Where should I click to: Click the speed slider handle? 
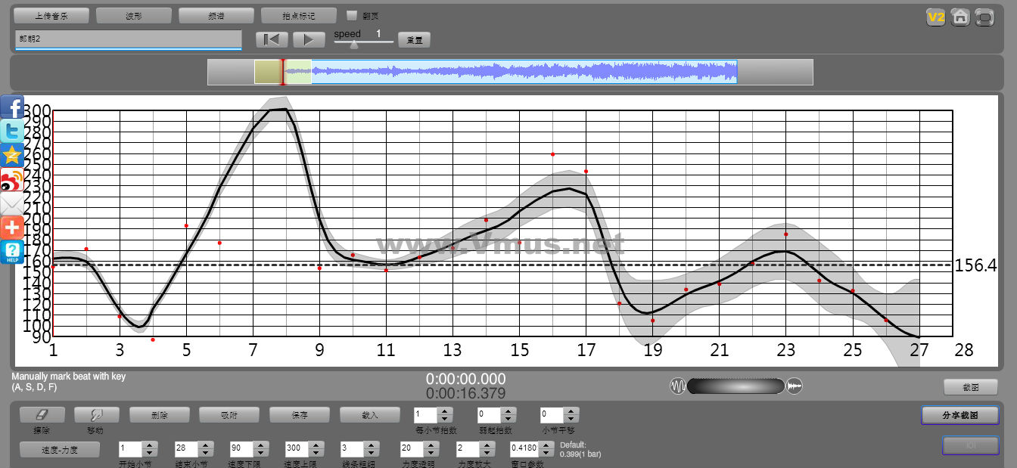353,44
